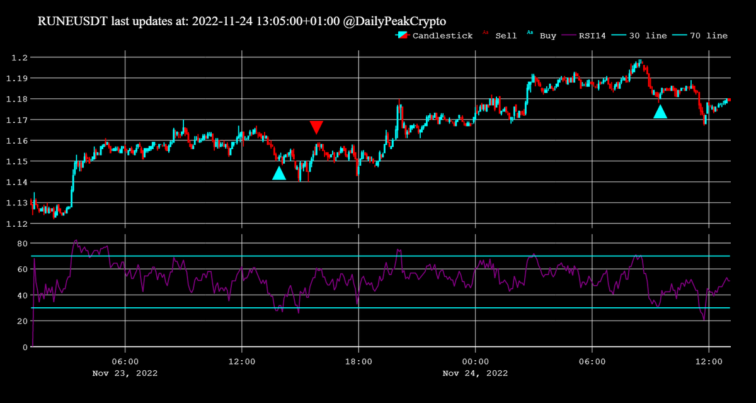This screenshot has height=403, width=756.
Task: Click the 1.15 price axis label
Action: (16, 161)
